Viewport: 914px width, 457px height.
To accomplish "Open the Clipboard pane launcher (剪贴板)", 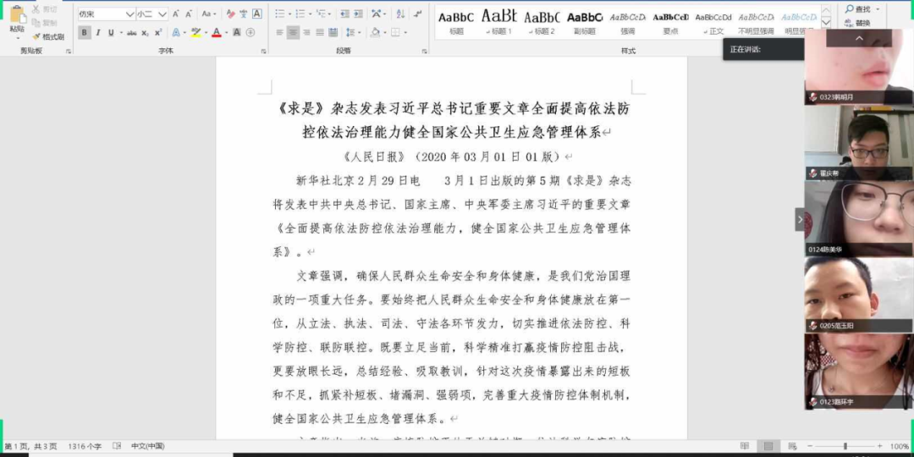I will 69,52.
